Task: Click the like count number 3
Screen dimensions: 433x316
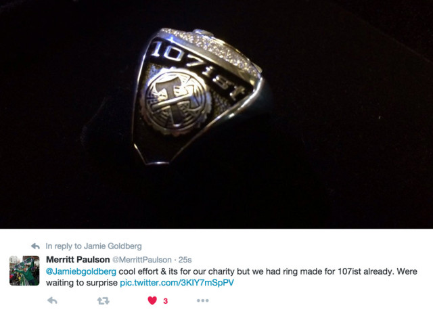Action: point(165,301)
